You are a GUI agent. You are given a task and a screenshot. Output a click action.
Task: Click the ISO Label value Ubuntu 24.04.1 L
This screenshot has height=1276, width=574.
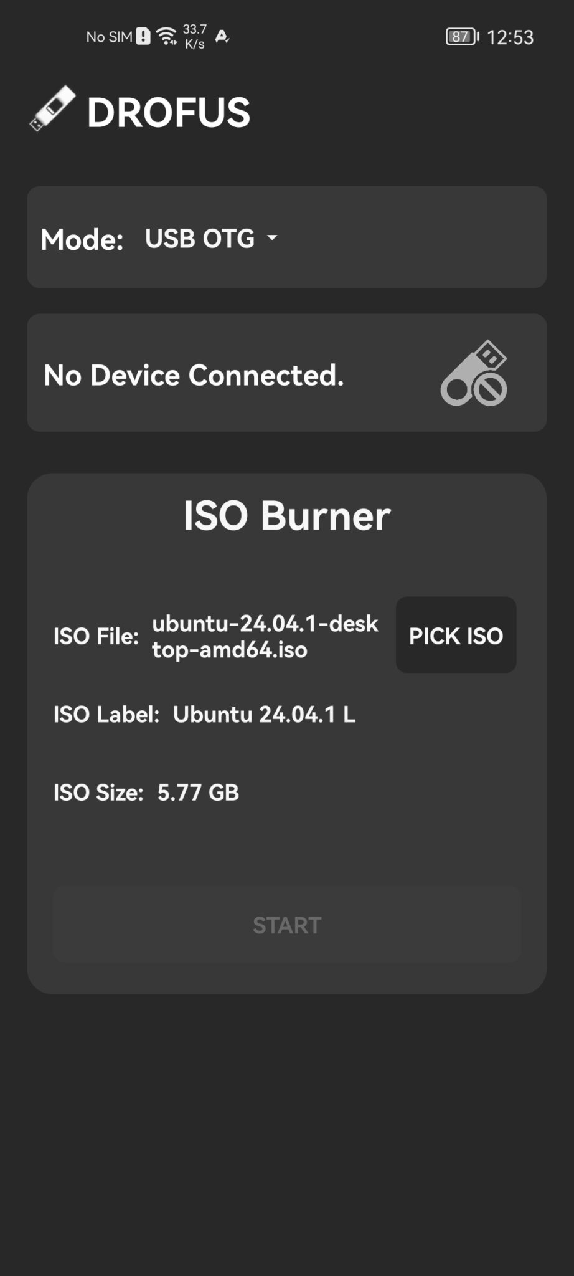point(265,715)
